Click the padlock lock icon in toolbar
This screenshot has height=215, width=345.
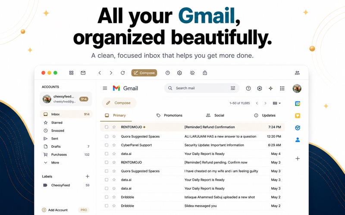tap(205, 73)
